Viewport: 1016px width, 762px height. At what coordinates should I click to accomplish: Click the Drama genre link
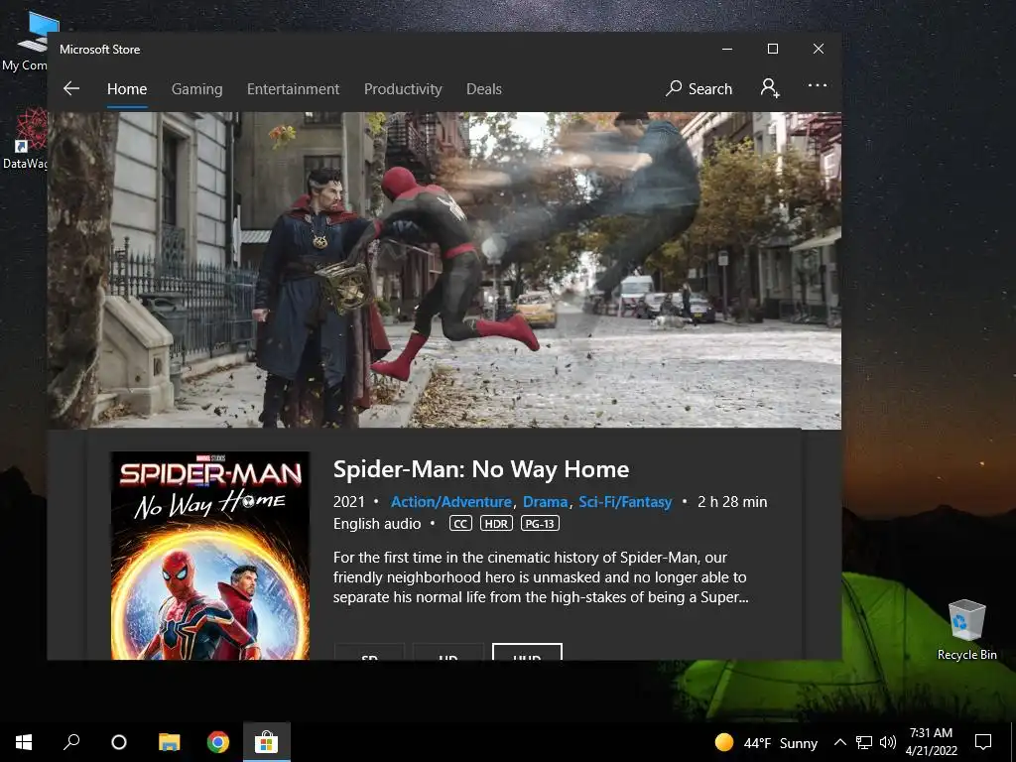[x=545, y=501]
